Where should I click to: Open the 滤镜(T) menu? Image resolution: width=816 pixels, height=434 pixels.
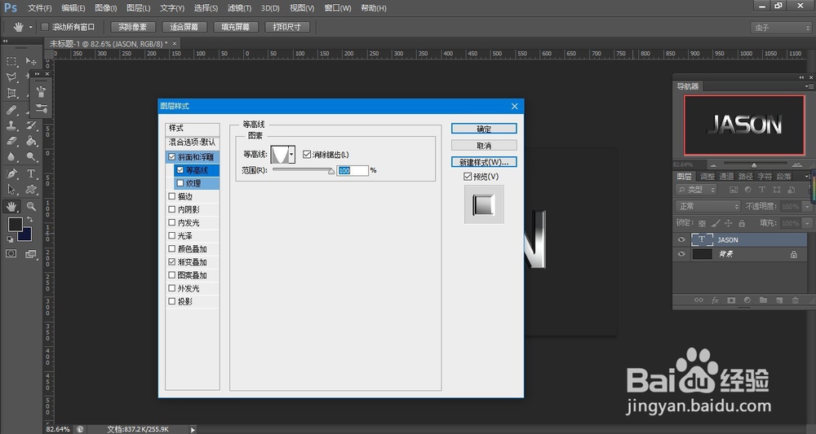pos(239,8)
